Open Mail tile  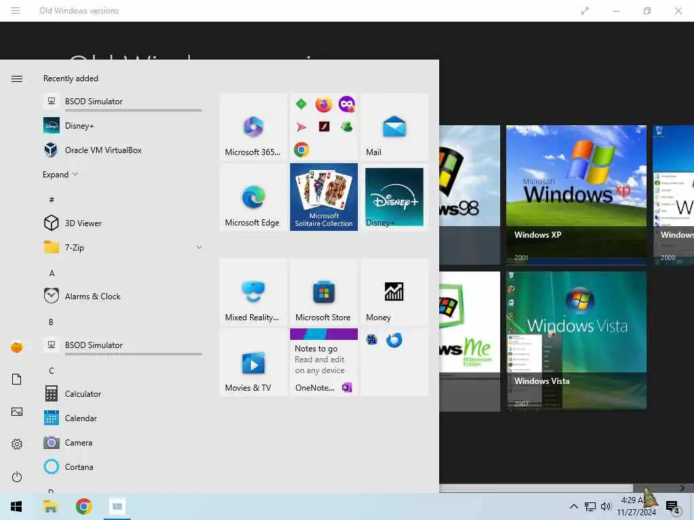(394, 127)
